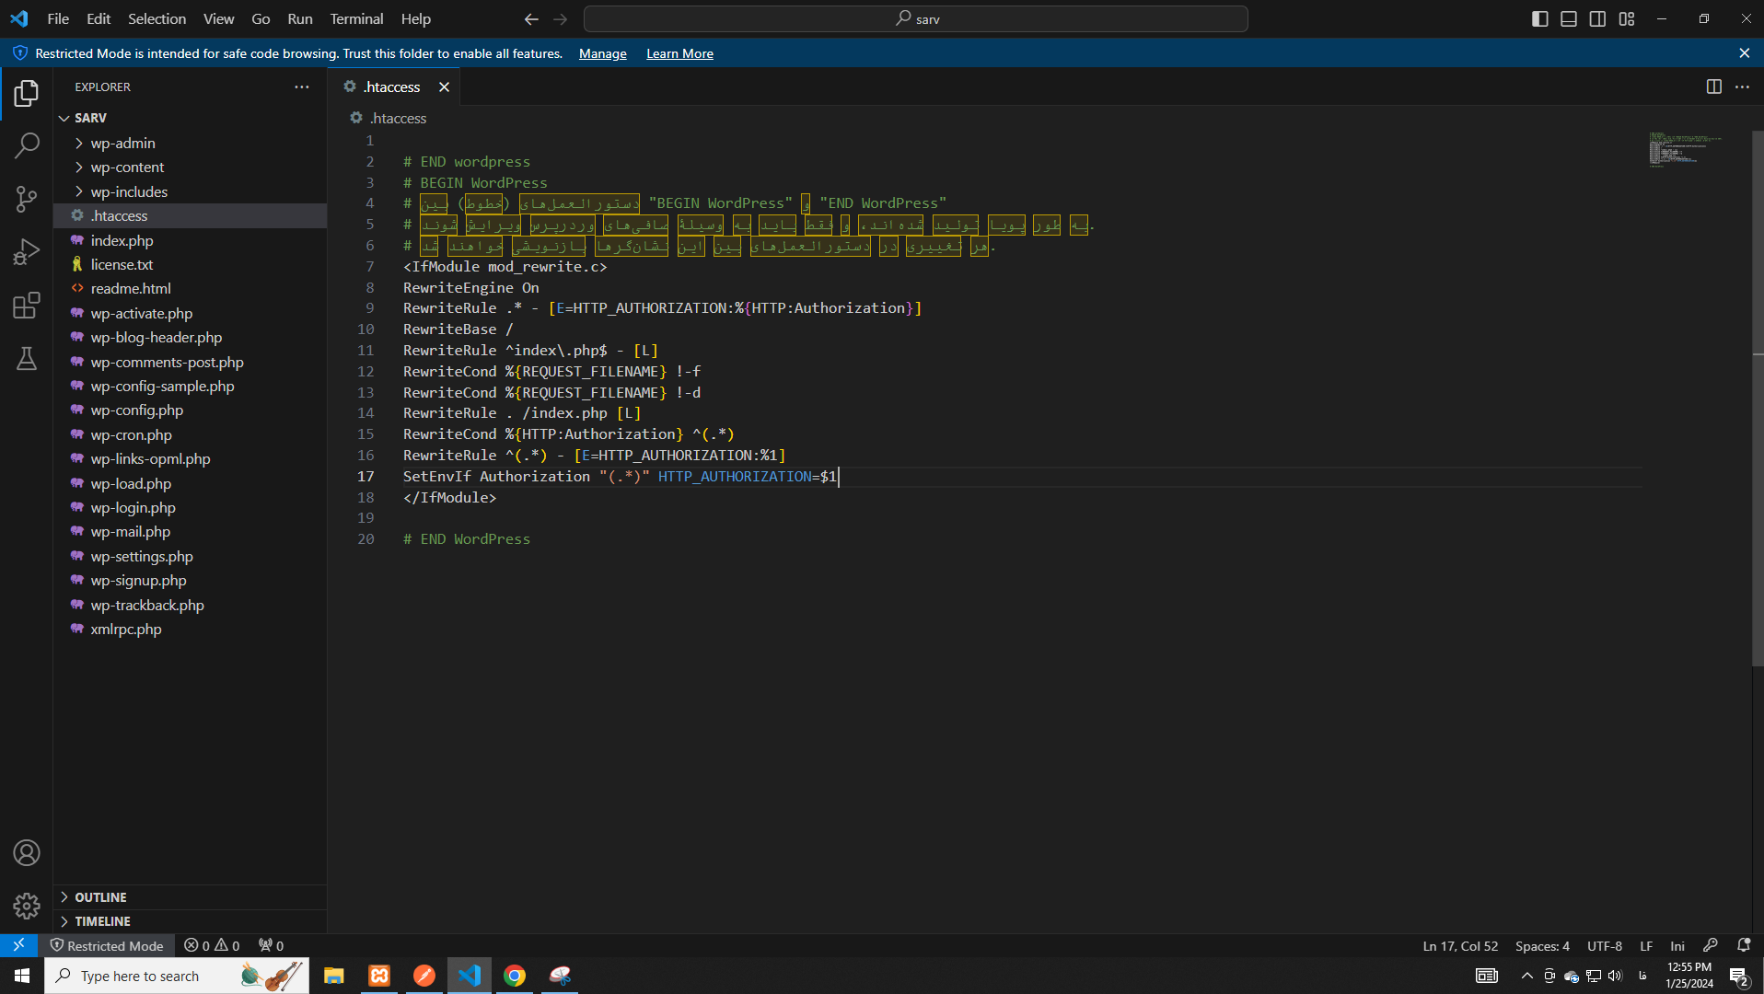Click the Learn More link
The width and height of the screenshot is (1764, 994).
pos(679,53)
